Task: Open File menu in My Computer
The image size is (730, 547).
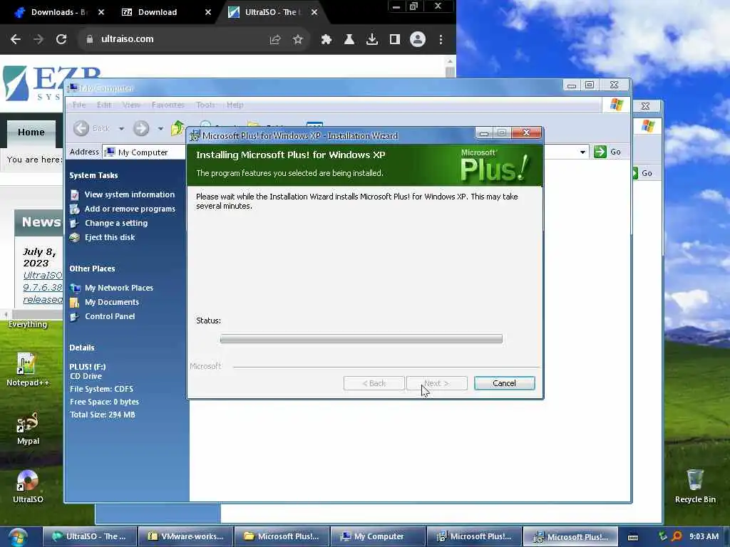Action: point(79,105)
